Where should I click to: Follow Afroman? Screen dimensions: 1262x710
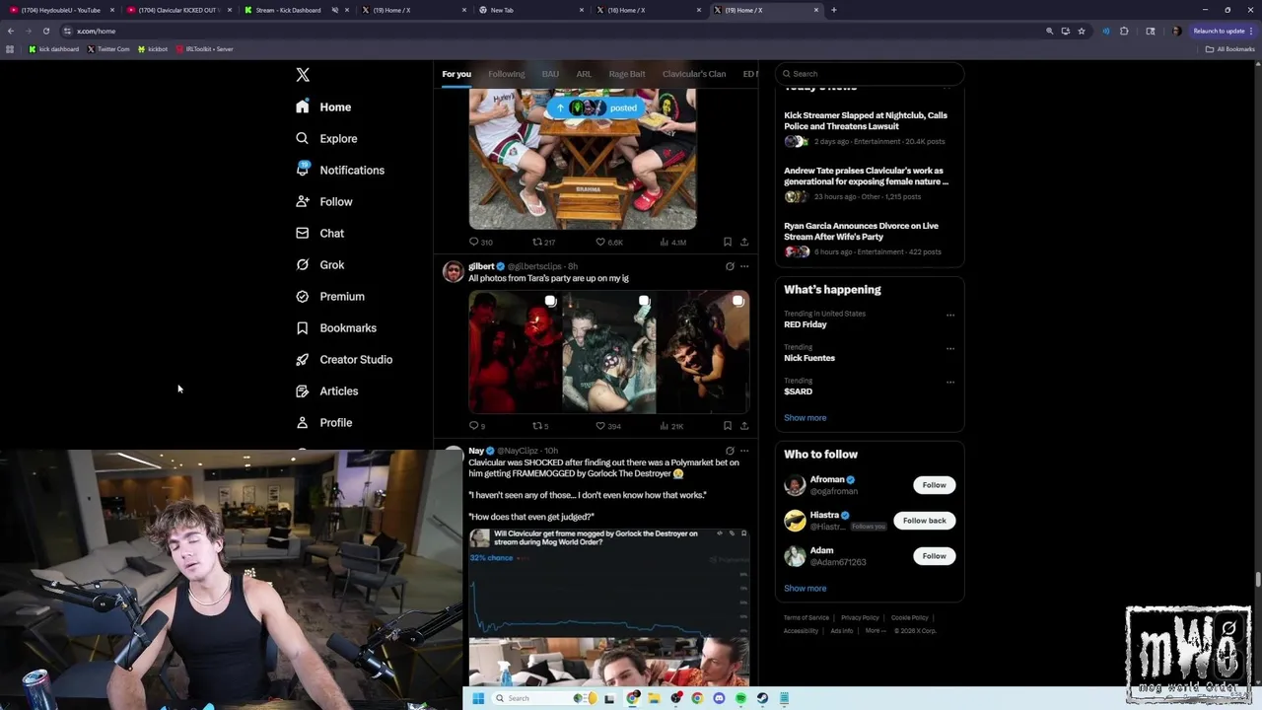tap(934, 485)
